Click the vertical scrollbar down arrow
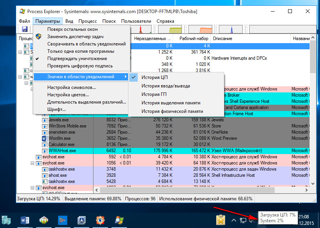Screen dimensions: 320x228 (x=313, y=184)
